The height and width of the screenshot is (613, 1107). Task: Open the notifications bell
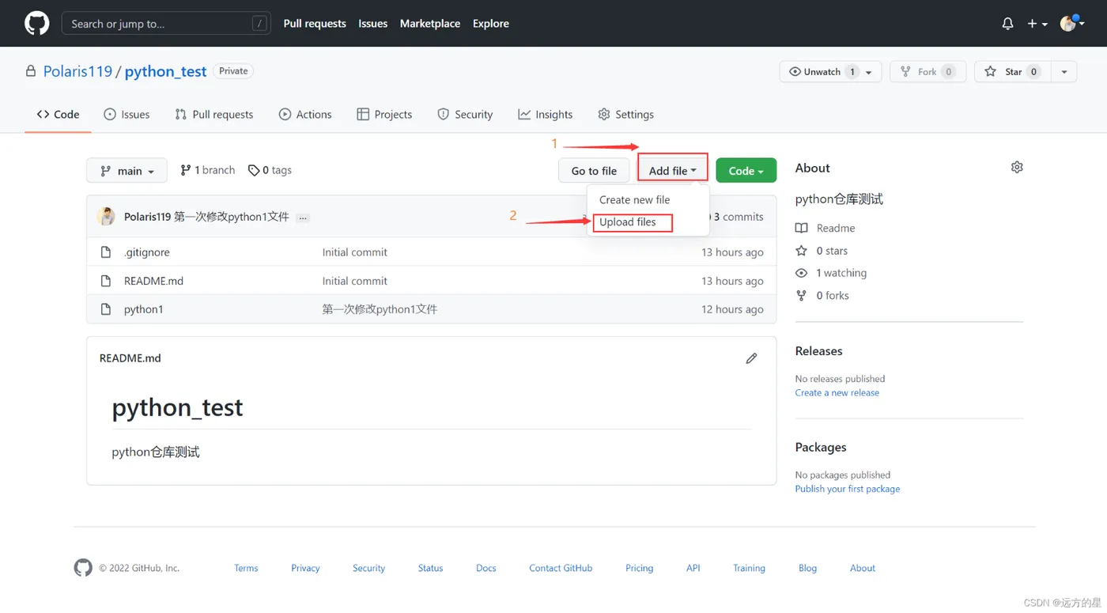1007,24
